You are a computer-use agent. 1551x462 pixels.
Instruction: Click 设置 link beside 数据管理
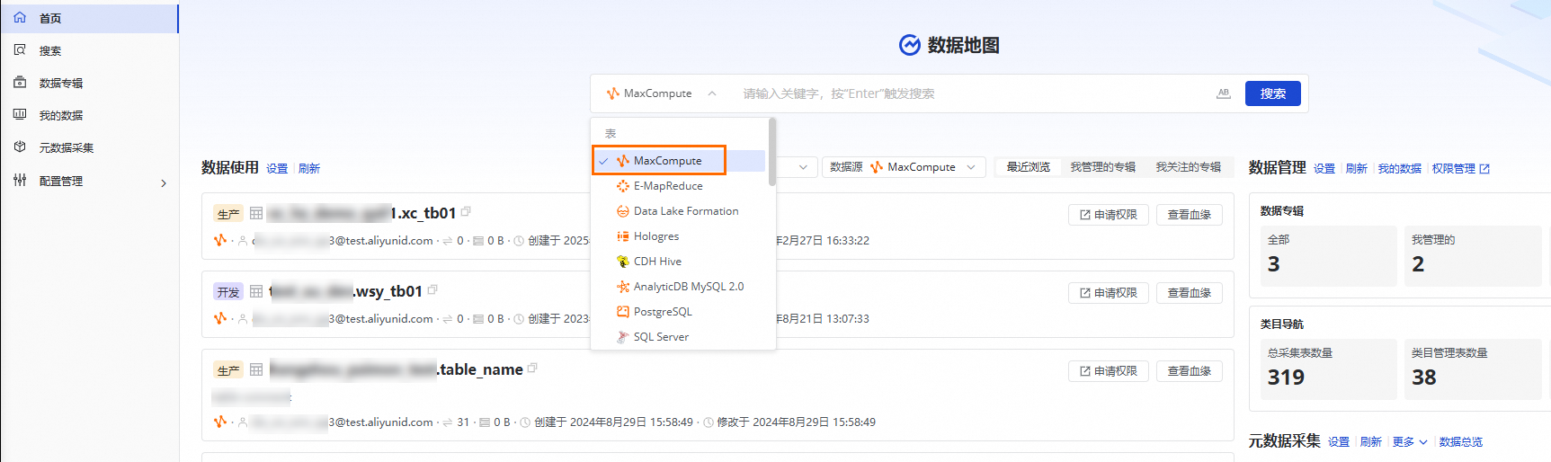point(1324,169)
